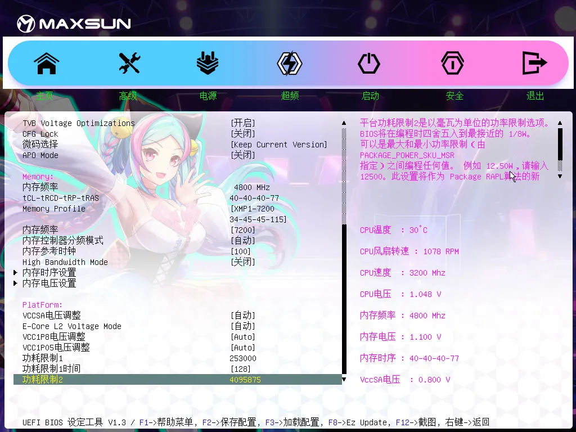Open the Boot power-button icon
The width and height of the screenshot is (576, 432).
click(369, 63)
